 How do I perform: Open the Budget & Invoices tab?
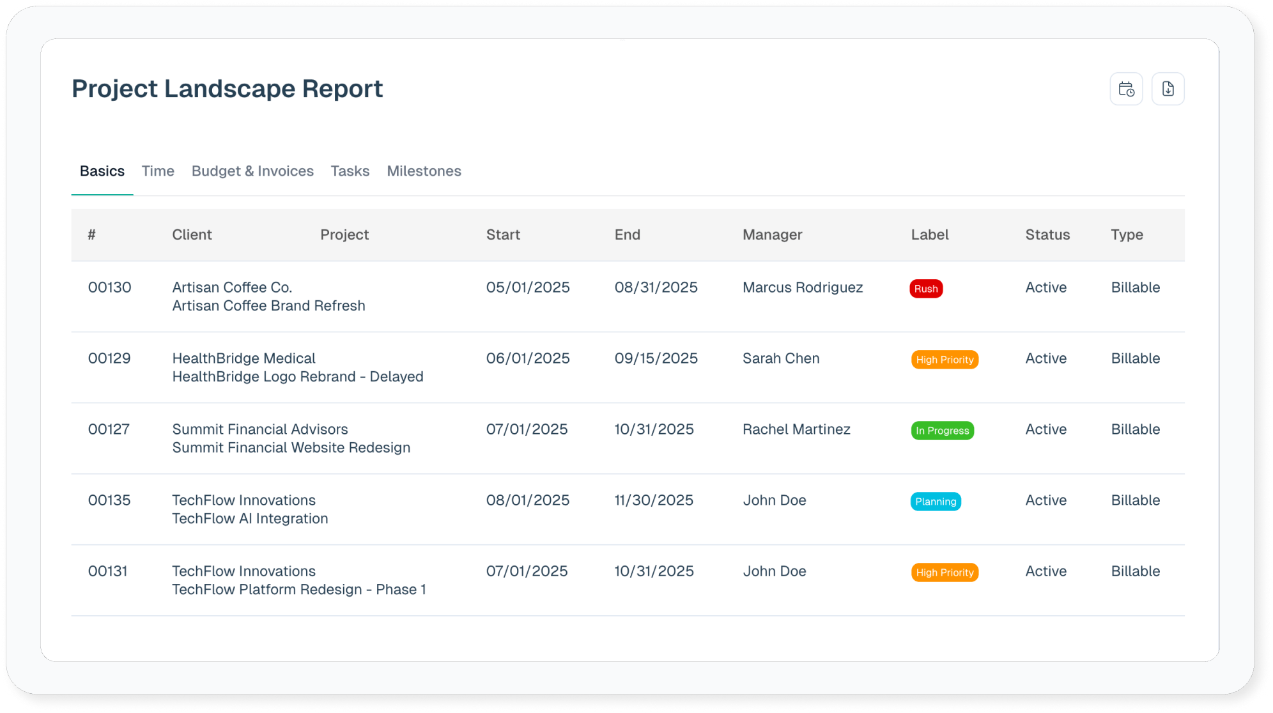252,171
